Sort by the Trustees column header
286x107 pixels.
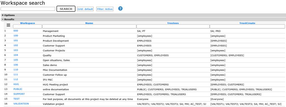[173, 23]
